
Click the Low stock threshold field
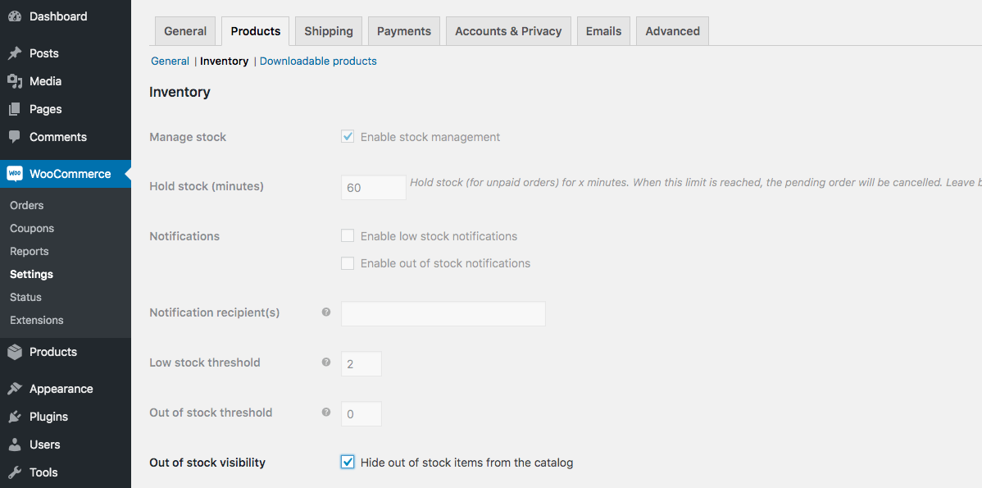(x=361, y=363)
